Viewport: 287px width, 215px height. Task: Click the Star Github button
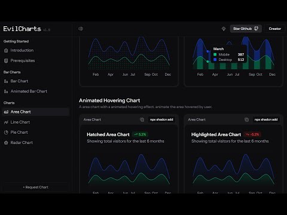tap(246, 29)
